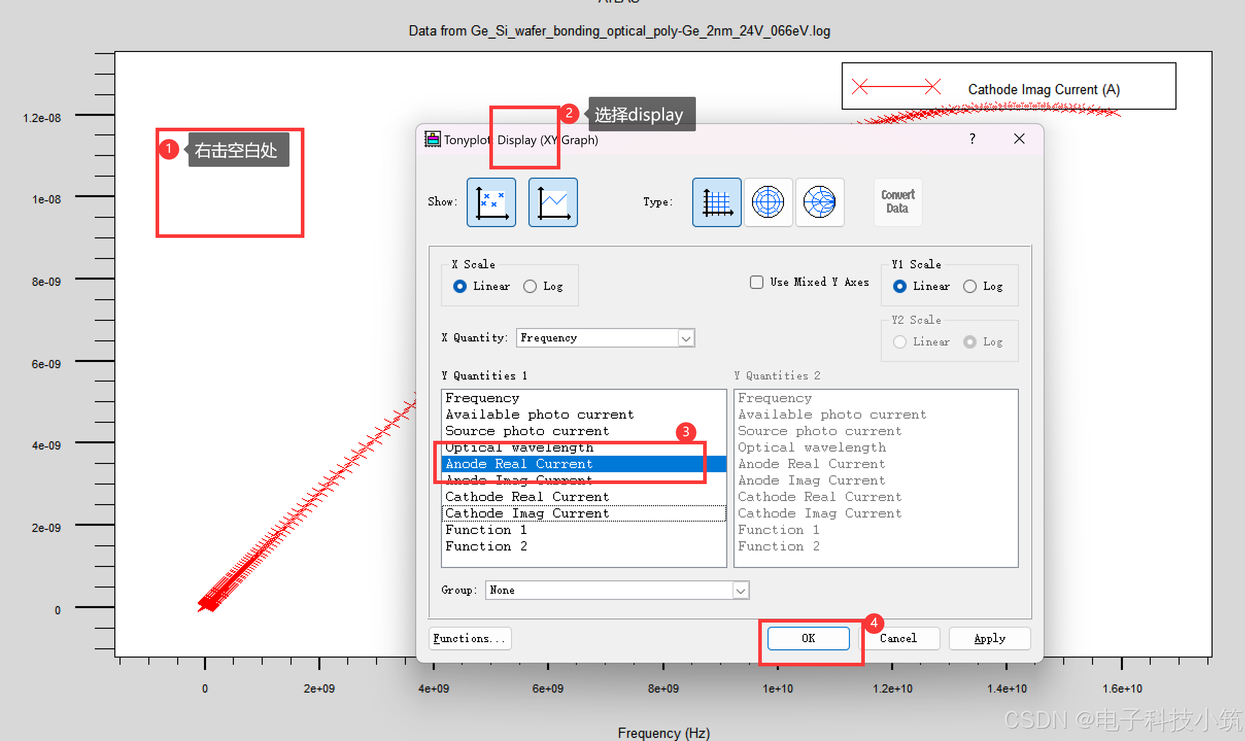
Task: Select the polar chart plot type
Action: [x=768, y=202]
